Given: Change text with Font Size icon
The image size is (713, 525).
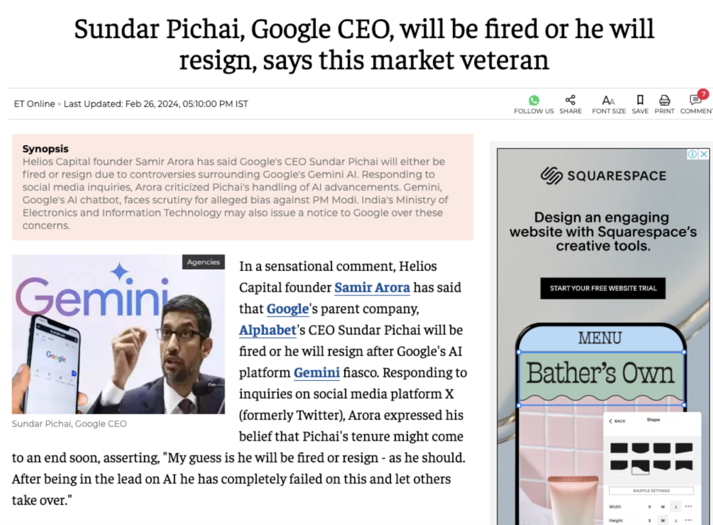Looking at the screenshot, I should click(609, 100).
